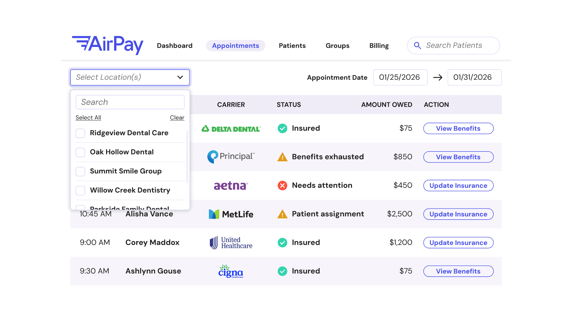The width and height of the screenshot is (573, 322).
Task: Click the start date 01/25/2026 field
Action: (x=400, y=77)
